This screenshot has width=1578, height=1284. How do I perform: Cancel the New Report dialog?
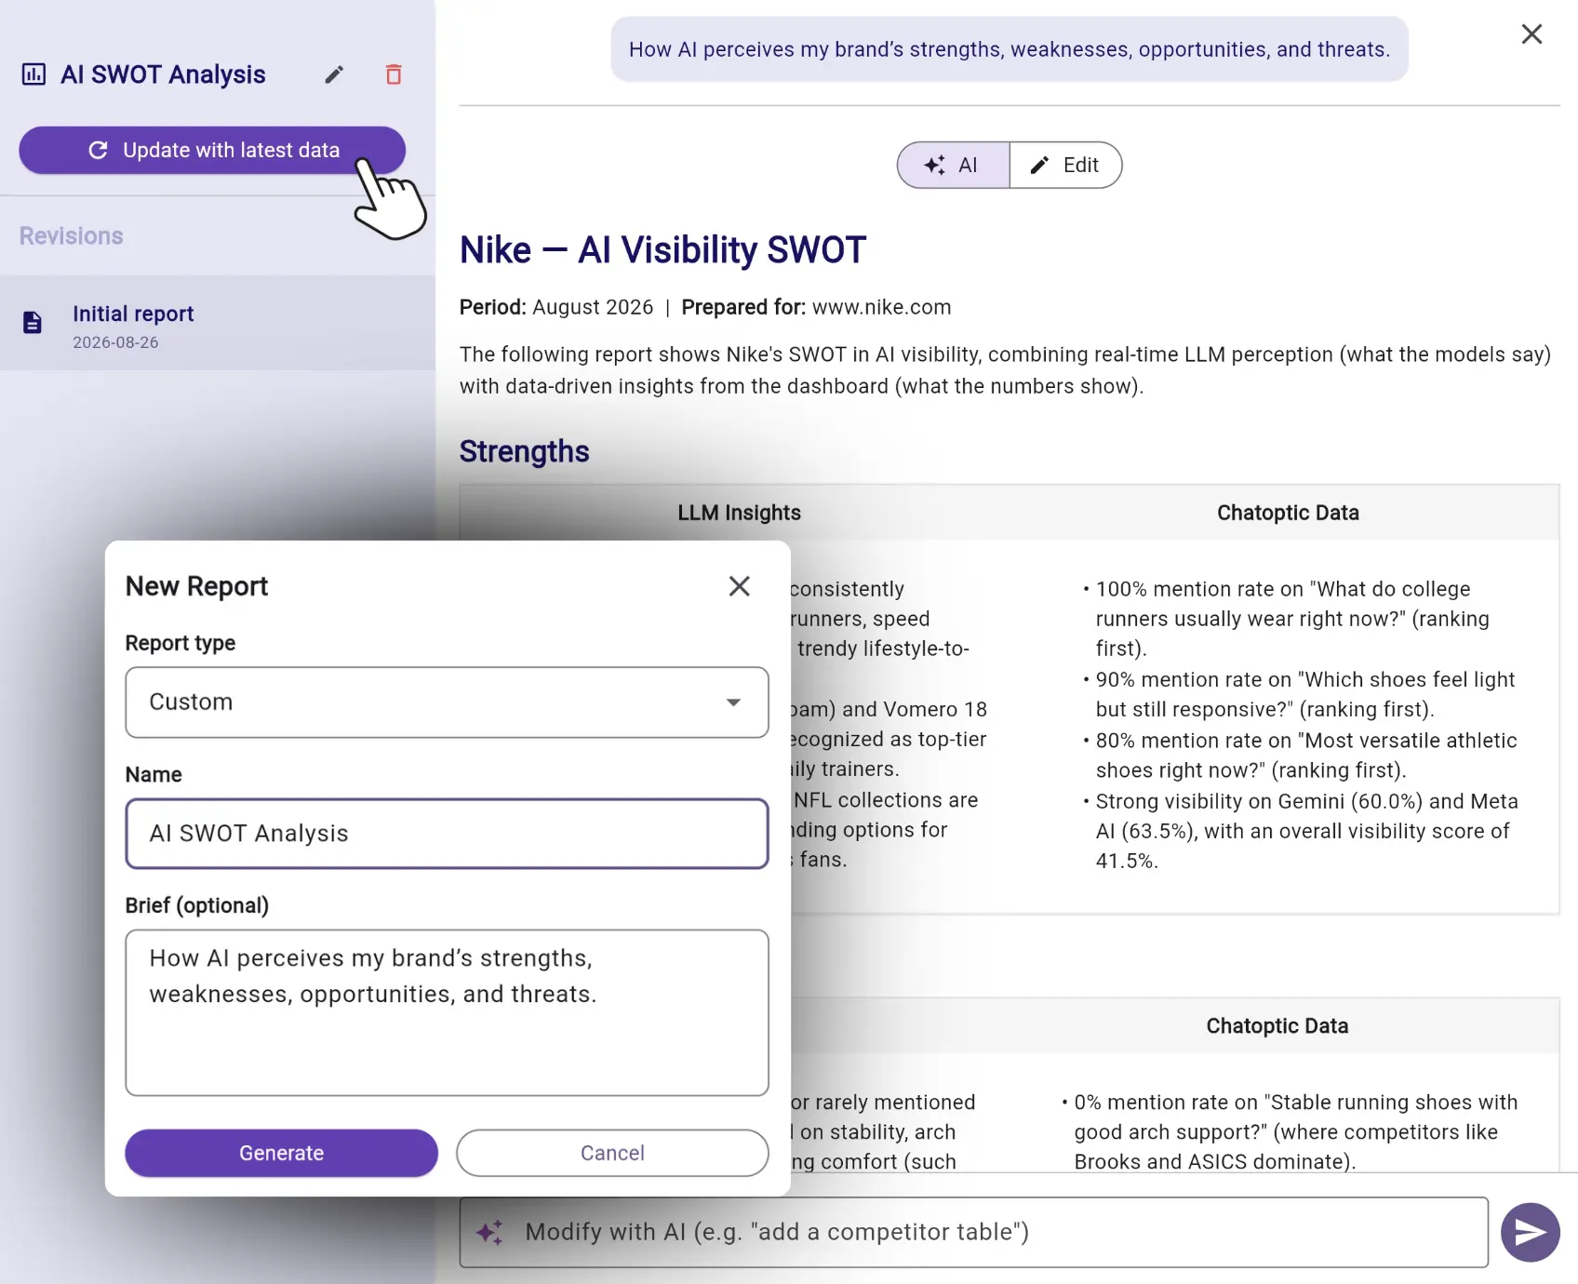coord(612,1153)
